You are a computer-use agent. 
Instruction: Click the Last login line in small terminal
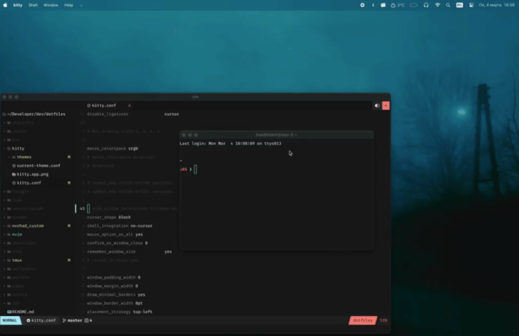coord(231,144)
